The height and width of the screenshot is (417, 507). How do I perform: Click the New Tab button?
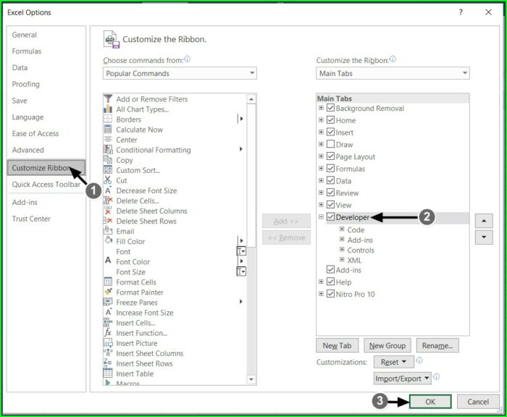tap(338, 345)
